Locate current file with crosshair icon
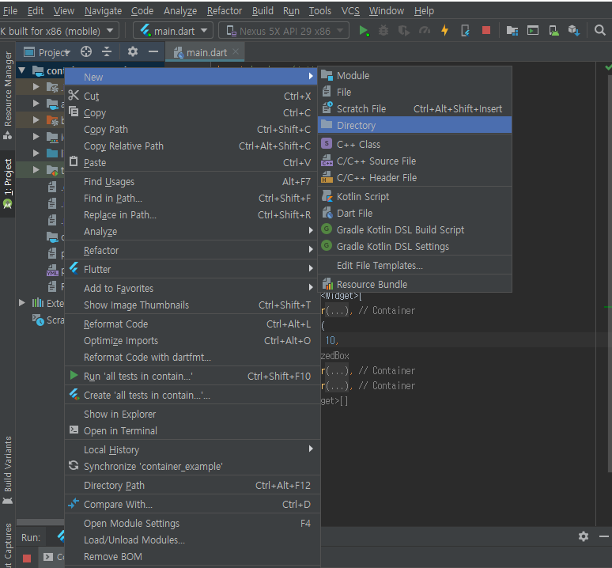Screen dimensions: 612x568 point(86,51)
